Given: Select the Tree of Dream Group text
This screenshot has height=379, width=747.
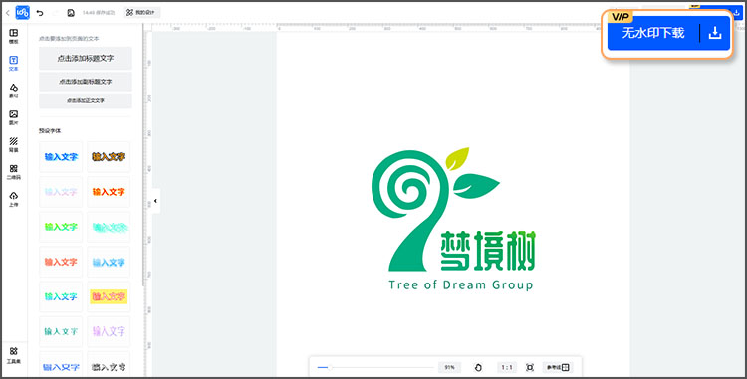Looking at the screenshot, I should (x=461, y=285).
